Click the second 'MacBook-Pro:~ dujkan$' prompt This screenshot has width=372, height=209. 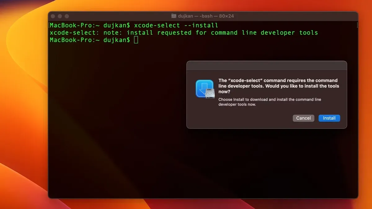coord(90,40)
